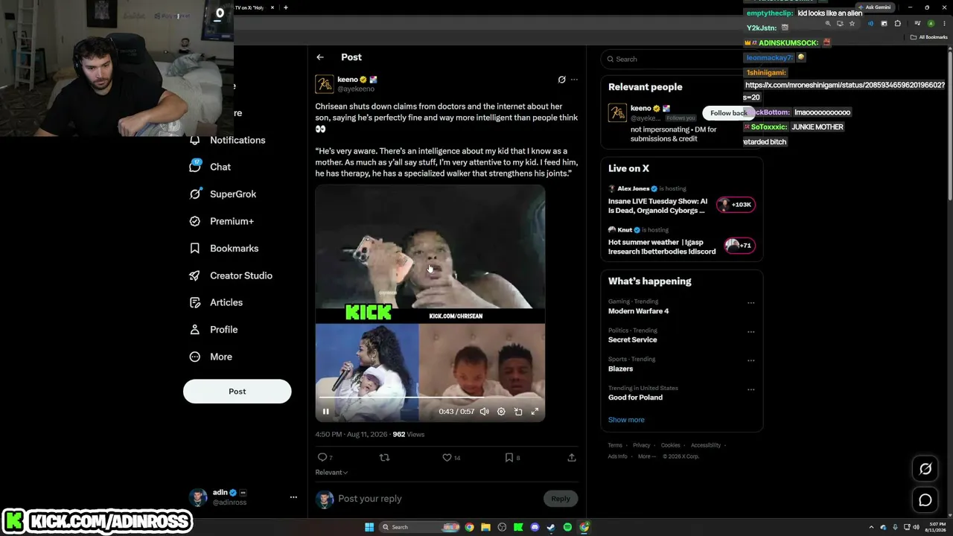Open SuperGrok in the sidebar
953x536 pixels.
(x=223, y=194)
